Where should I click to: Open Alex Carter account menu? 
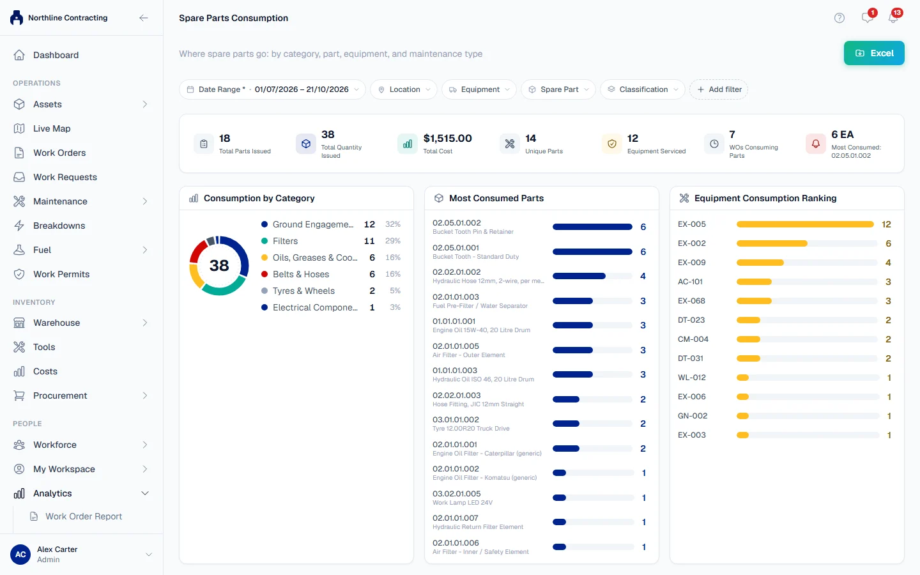82,555
